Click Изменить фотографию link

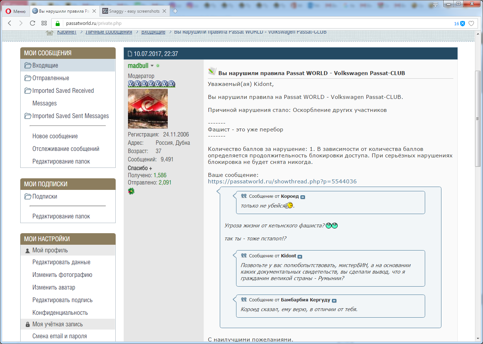click(x=62, y=275)
